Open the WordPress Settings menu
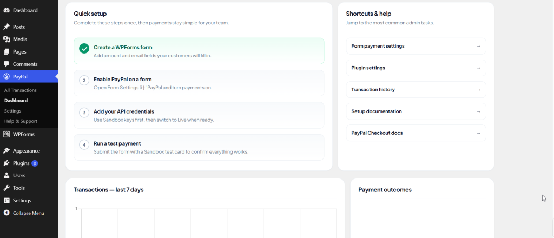Viewport: 554px width, 238px height. click(29, 201)
